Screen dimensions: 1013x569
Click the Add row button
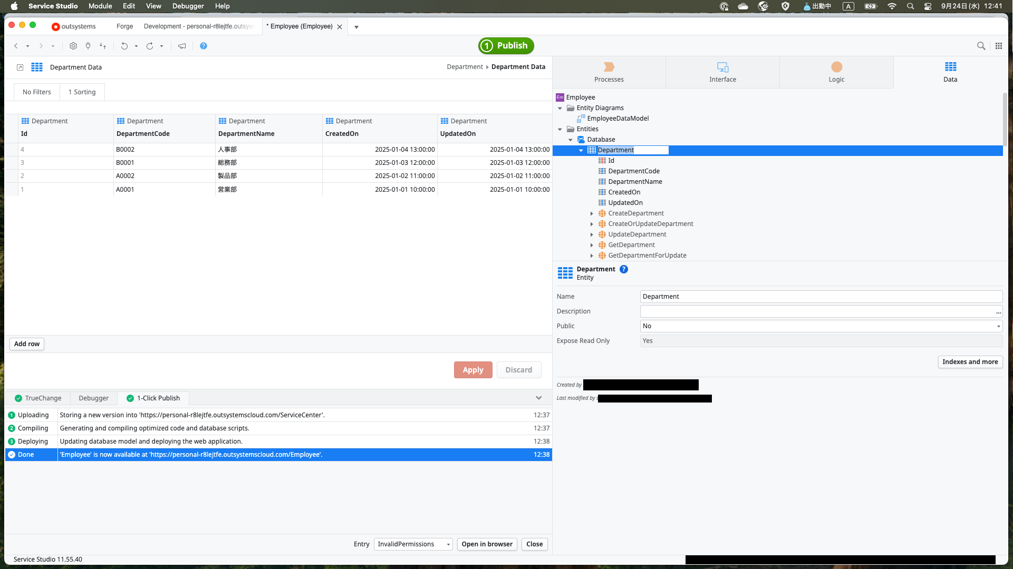(x=27, y=344)
